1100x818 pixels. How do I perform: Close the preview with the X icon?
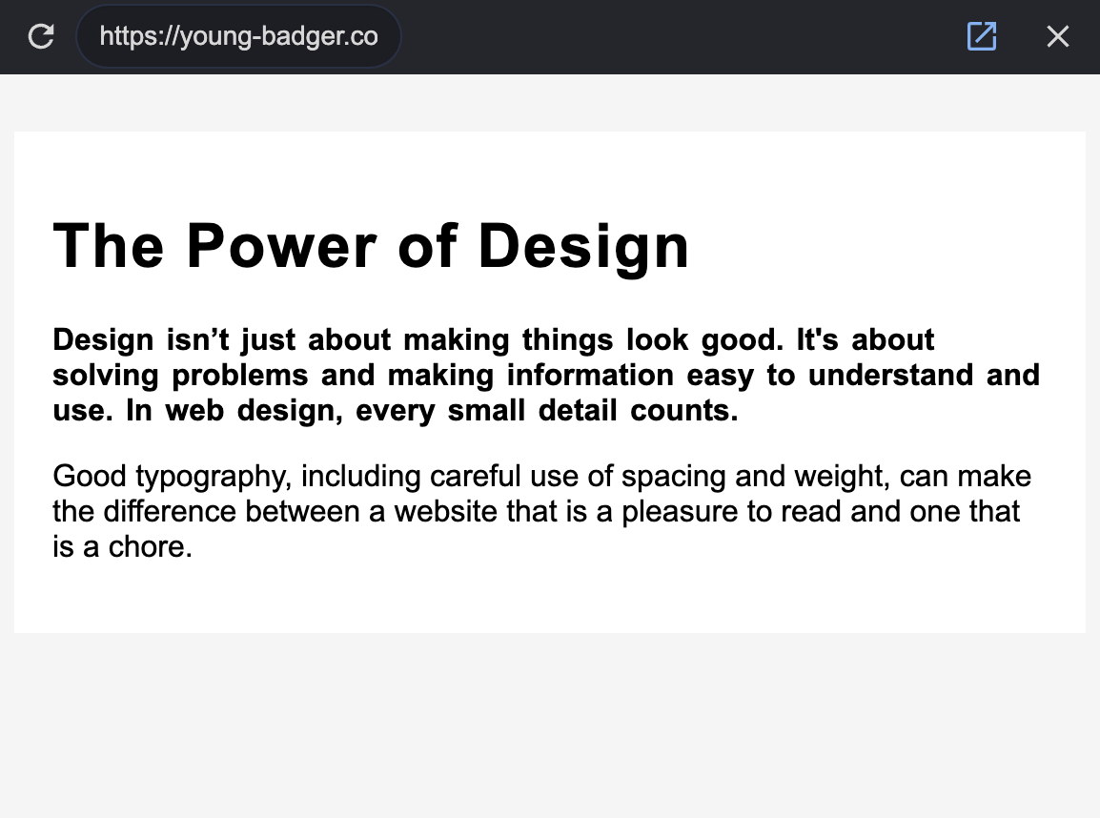[x=1057, y=36]
